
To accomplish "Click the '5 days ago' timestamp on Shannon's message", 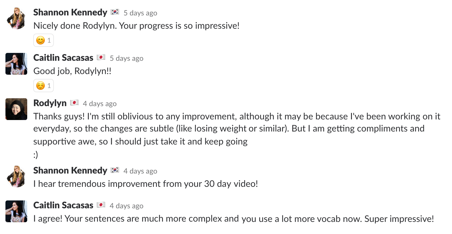I will 140,13.
